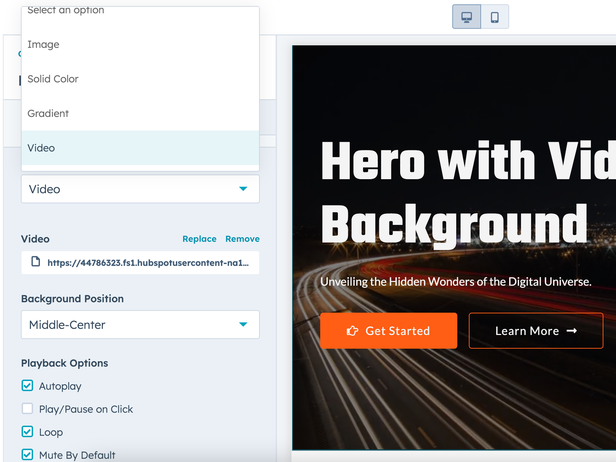This screenshot has width=616, height=462.
Task: Click the Remove video link
Action: [242, 239]
